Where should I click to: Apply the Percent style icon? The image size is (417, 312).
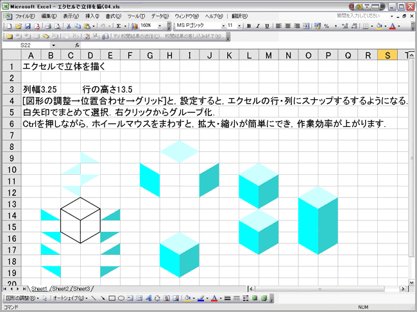point(327,26)
